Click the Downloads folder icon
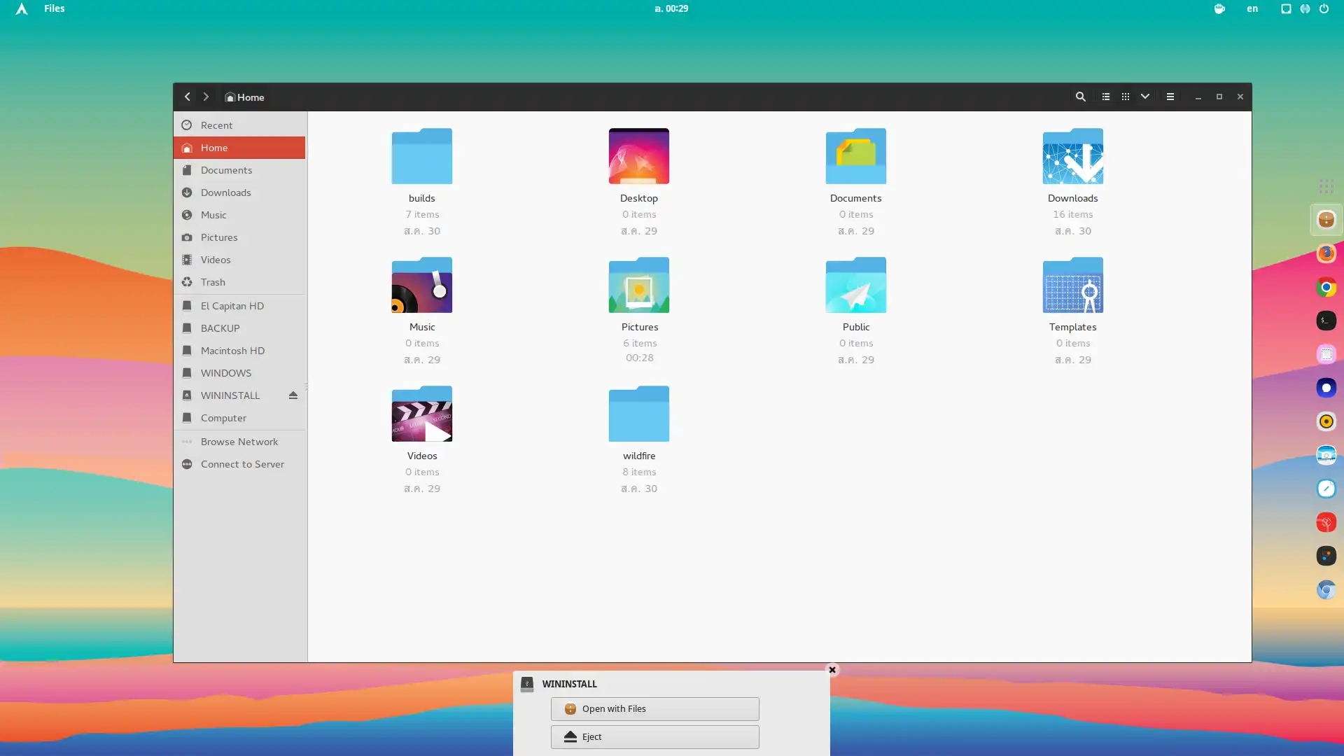Screen dimensions: 1344x756 click(1072, 156)
